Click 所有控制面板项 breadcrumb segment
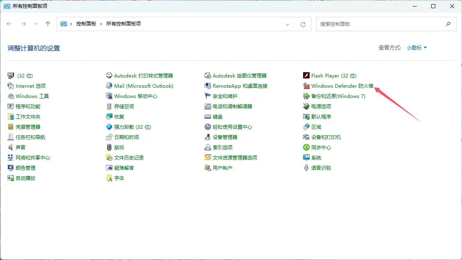462x260 pixels. pyautogui.click(x=124, y=24)
